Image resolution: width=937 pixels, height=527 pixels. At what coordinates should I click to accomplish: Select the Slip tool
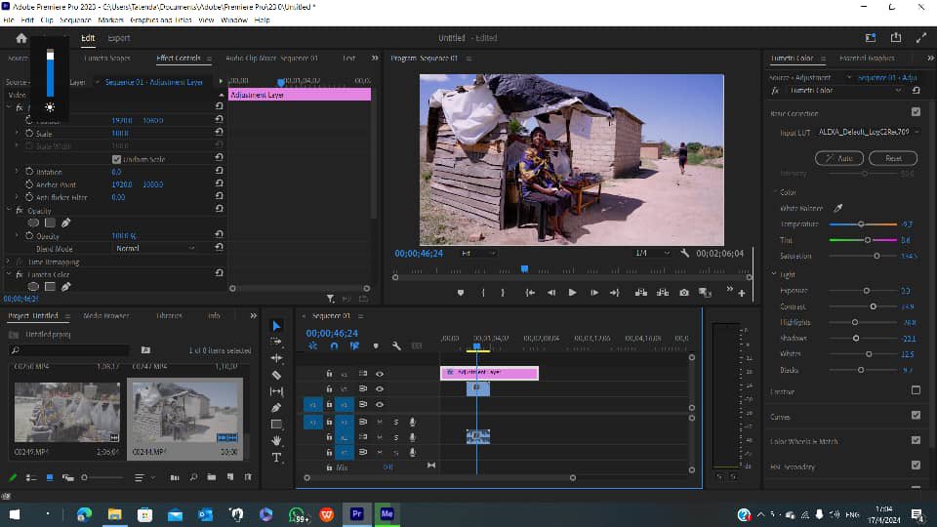point(276,391)
